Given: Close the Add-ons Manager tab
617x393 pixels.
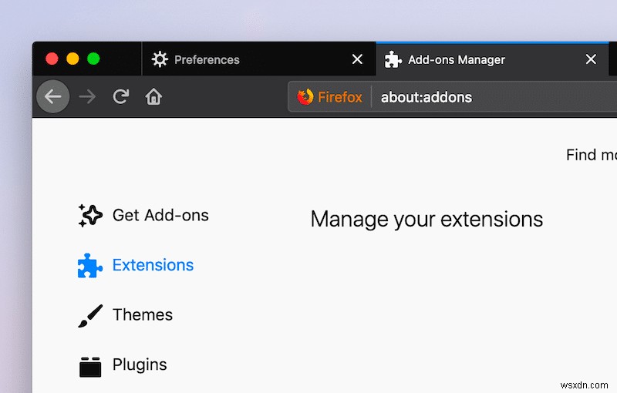Looking at the screenshot, I should click(x=591, y=59).
